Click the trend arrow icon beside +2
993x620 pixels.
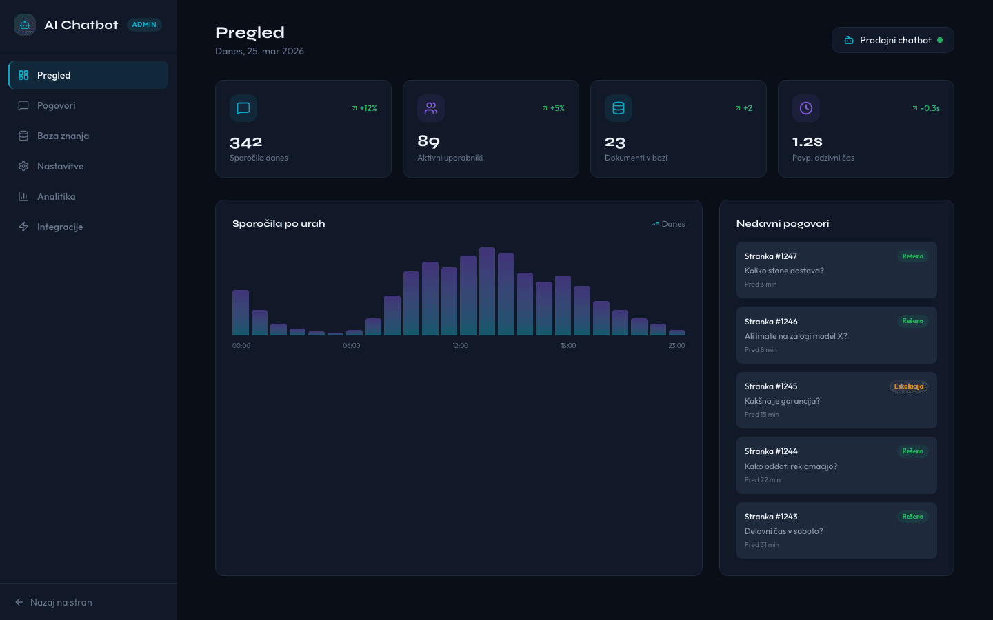coord(738,108)
